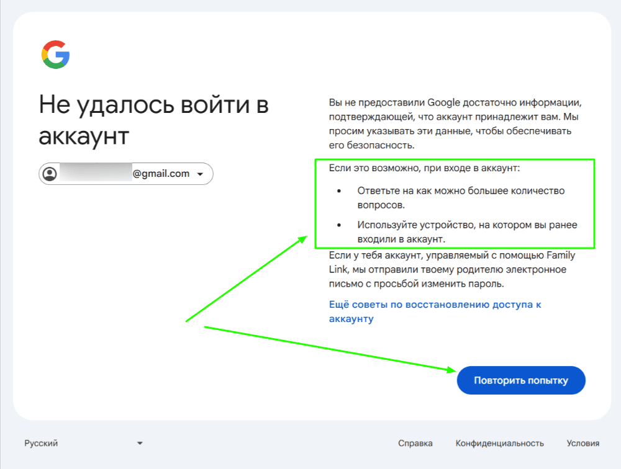The image size is (621, 469).
Task: Click the bullet dot before "Используйте"
Action: coord(338,226)
